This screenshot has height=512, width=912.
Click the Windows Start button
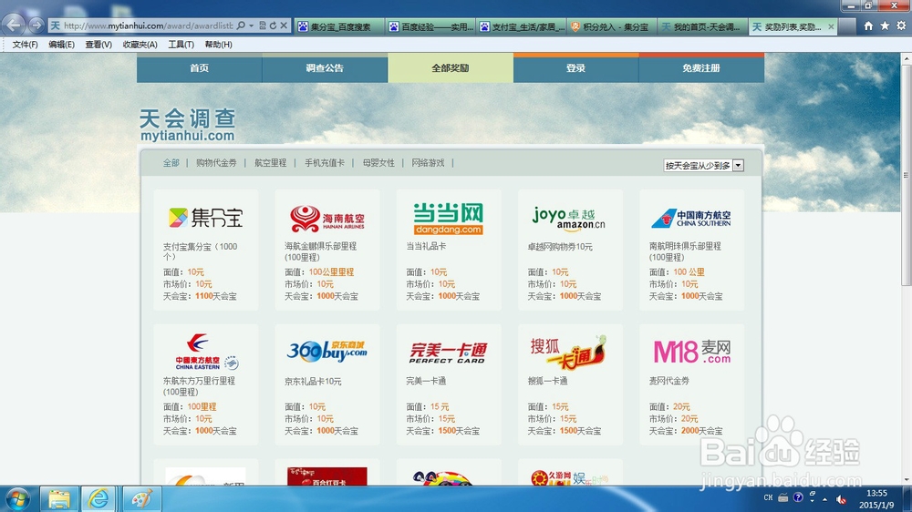pyautogui.click(x=18, y=499)
